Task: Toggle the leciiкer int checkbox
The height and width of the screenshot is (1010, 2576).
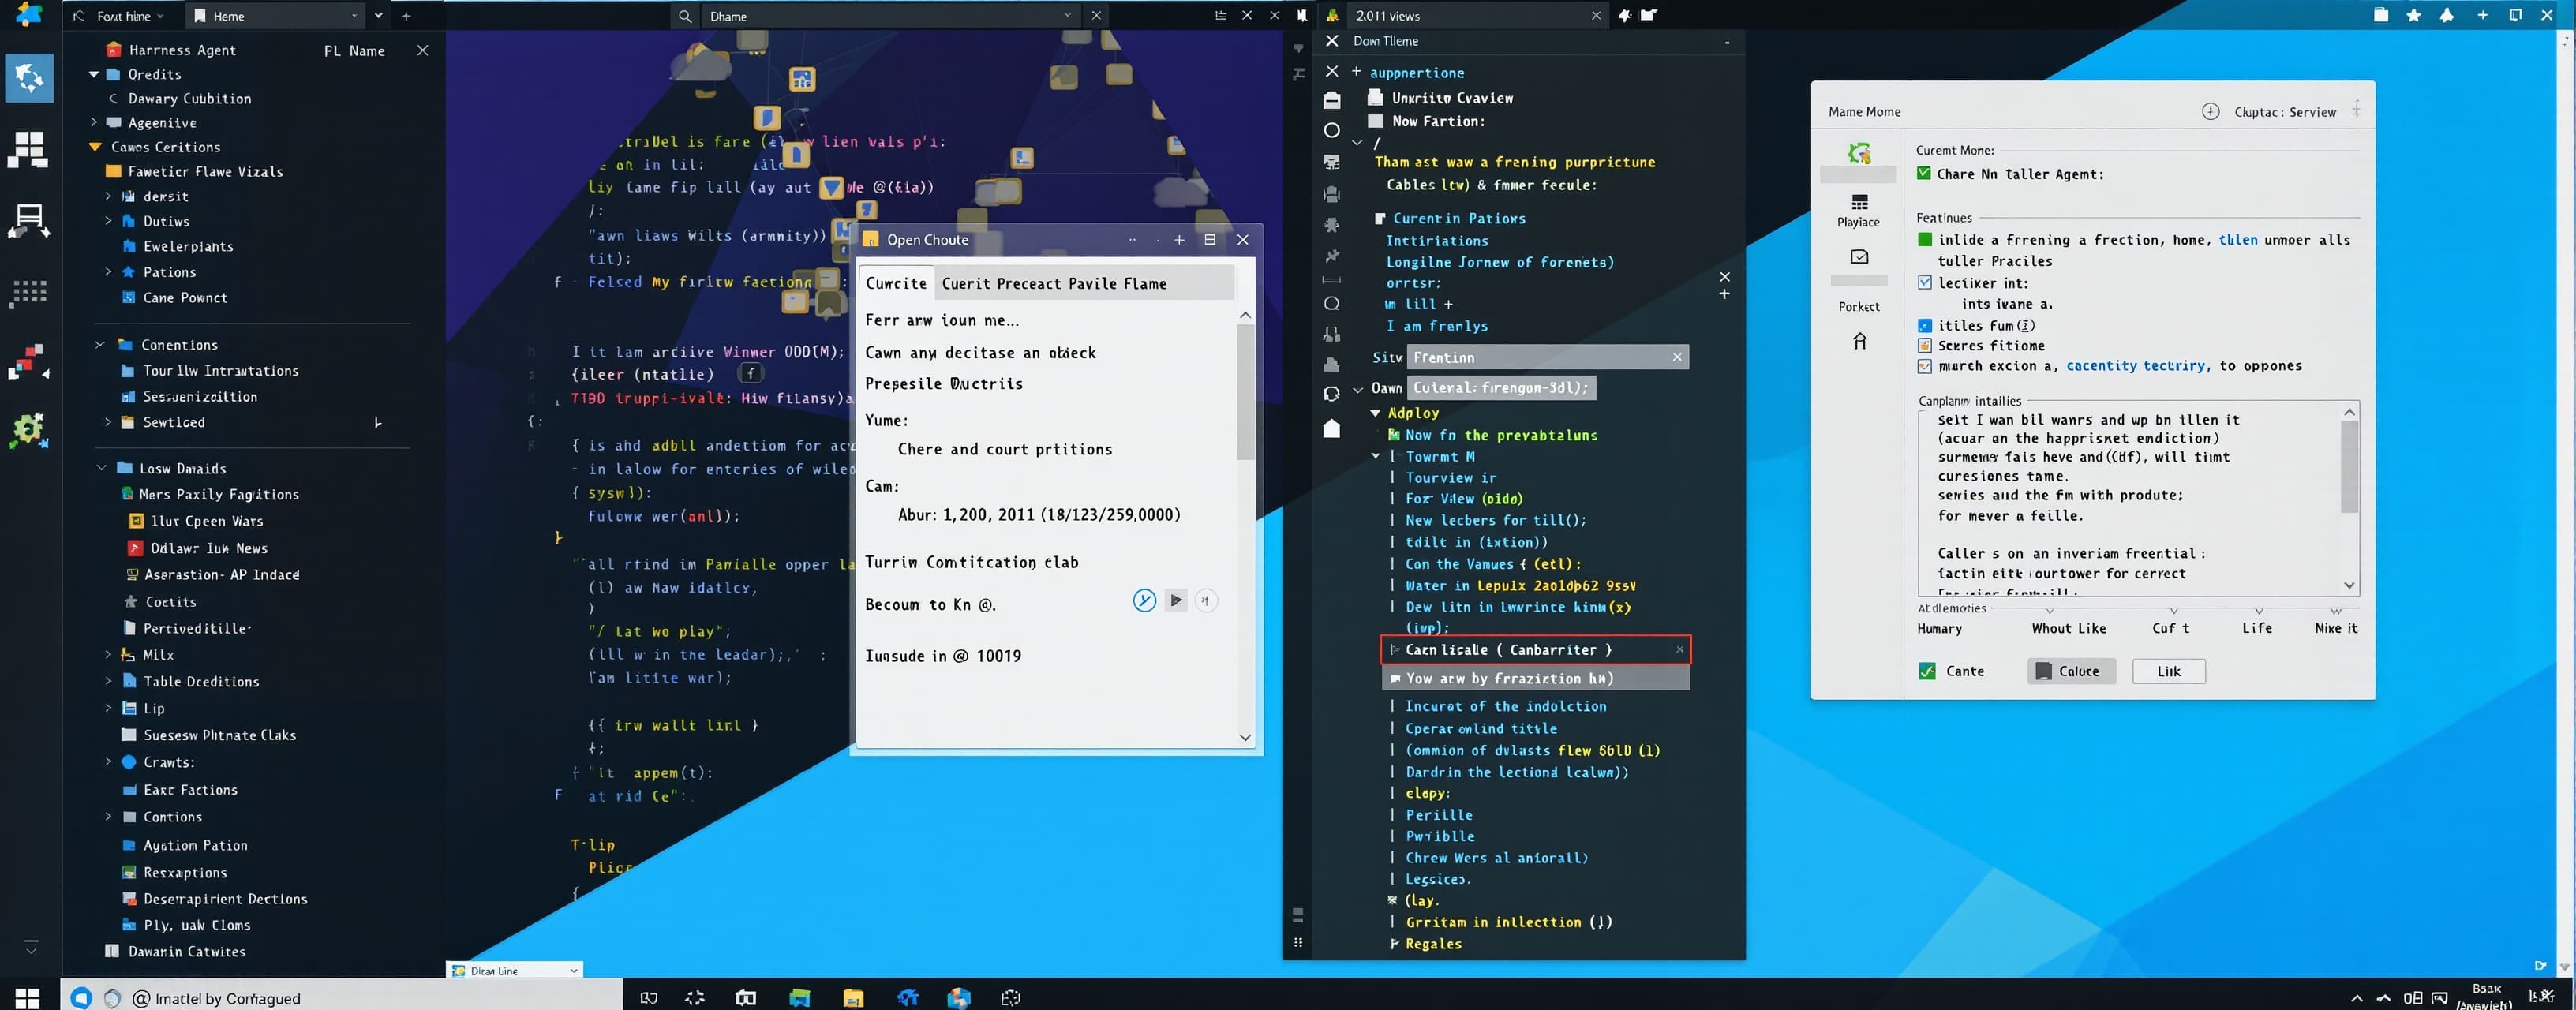Action: click(x=1924, y=283)
